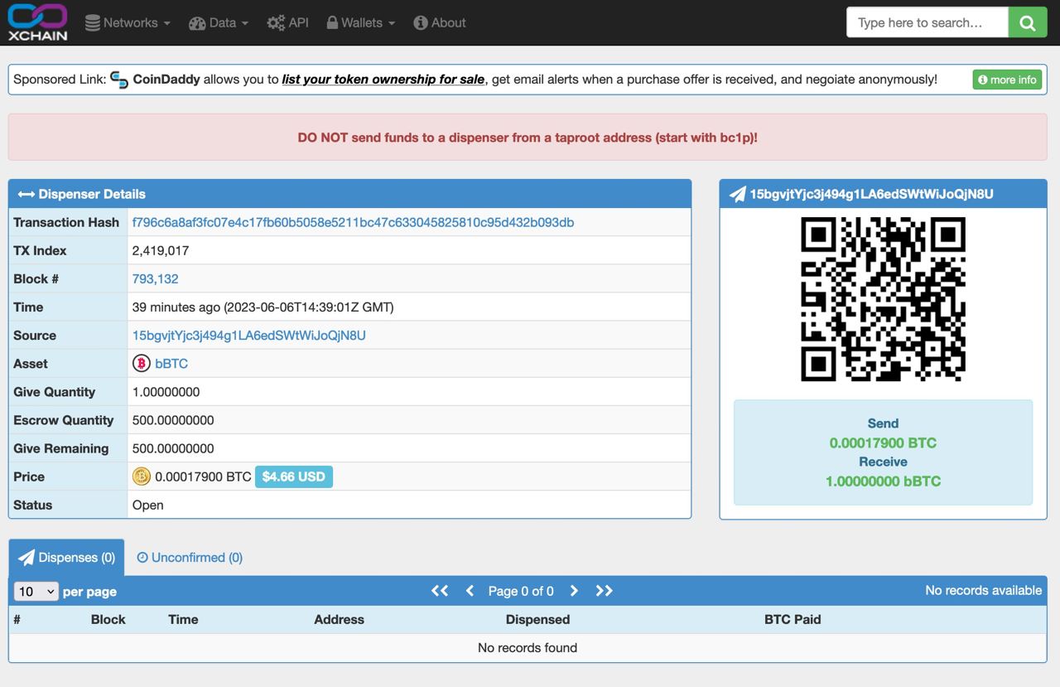Open the API menu item

tap(287, 22)
